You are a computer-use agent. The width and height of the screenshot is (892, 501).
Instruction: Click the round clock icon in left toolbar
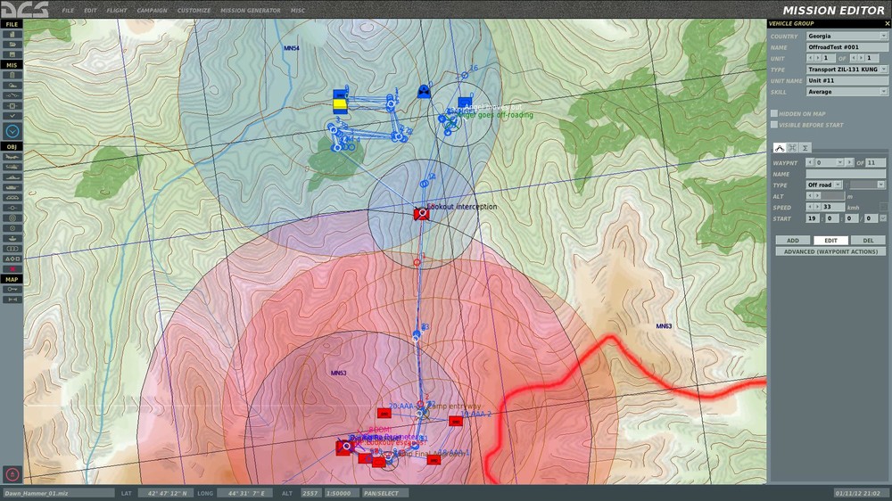12,131
